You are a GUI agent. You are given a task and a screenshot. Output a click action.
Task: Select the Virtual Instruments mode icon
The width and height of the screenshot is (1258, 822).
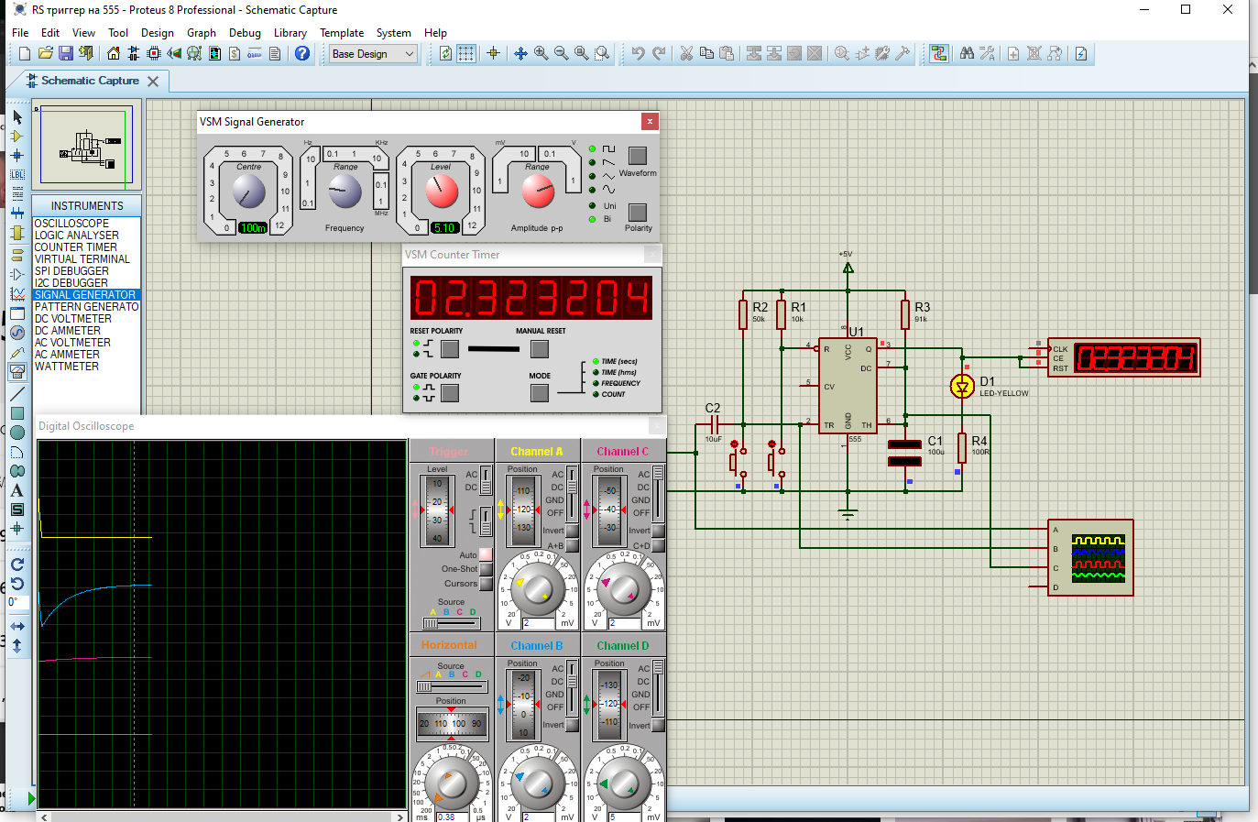click(x=17, y=371)
